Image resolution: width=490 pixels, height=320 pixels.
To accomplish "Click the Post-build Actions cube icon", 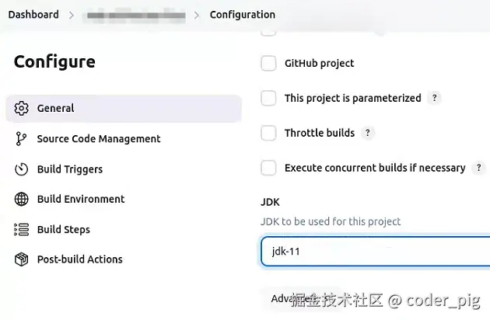I will pos(22,259).
